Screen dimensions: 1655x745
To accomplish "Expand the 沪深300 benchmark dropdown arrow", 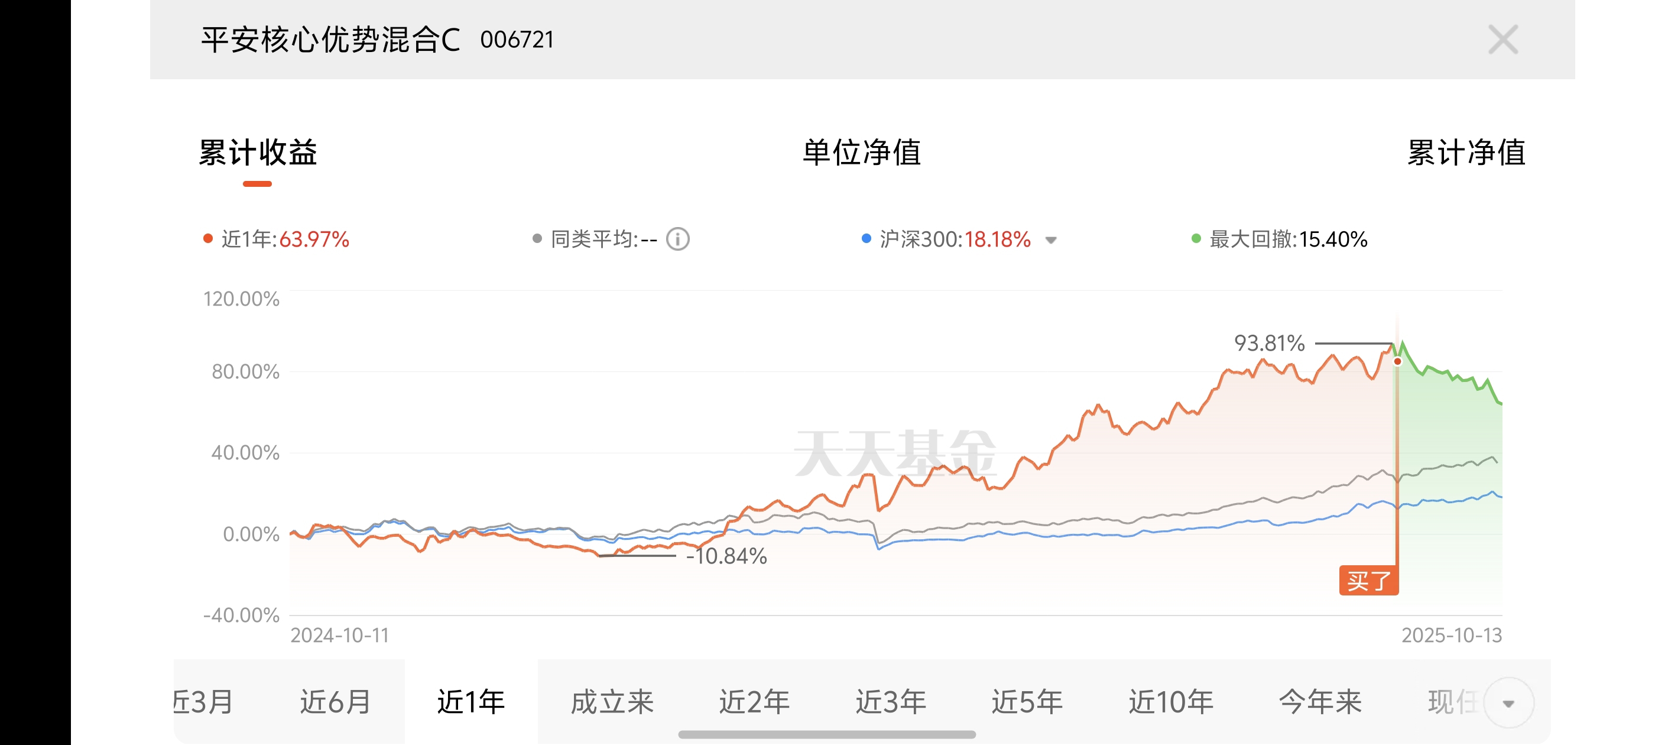I will coord(1050,241).
